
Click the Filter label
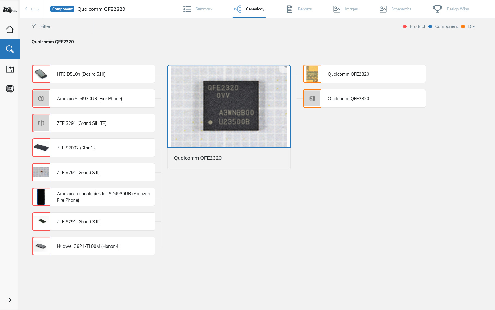click(45, 26)
